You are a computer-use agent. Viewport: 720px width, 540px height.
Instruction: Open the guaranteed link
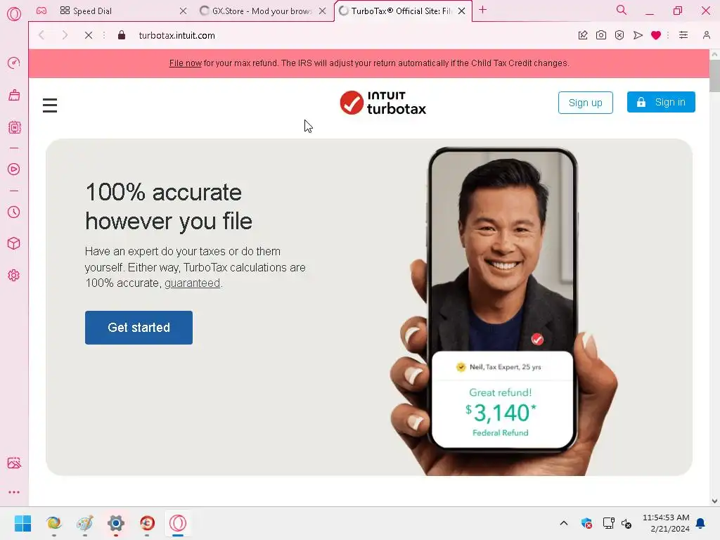click(x=192, y=283)
